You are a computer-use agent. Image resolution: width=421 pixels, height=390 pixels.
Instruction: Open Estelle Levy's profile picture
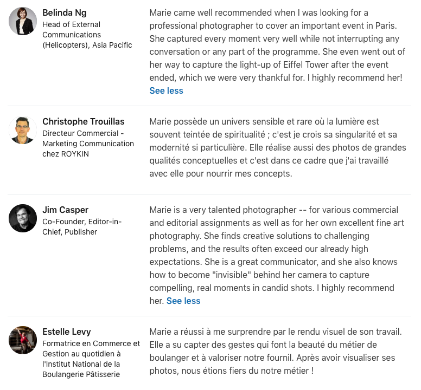click(23, 340)
